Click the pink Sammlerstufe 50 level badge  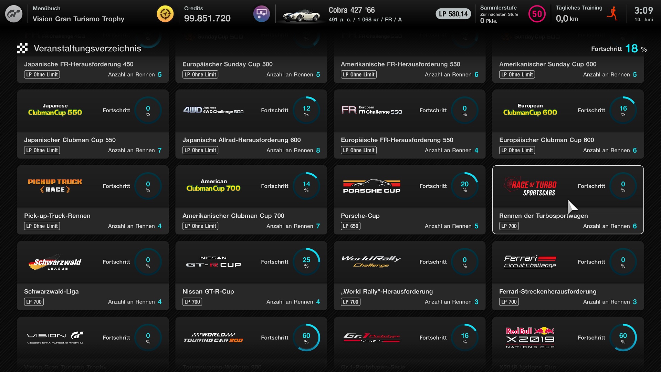(537, 14)
